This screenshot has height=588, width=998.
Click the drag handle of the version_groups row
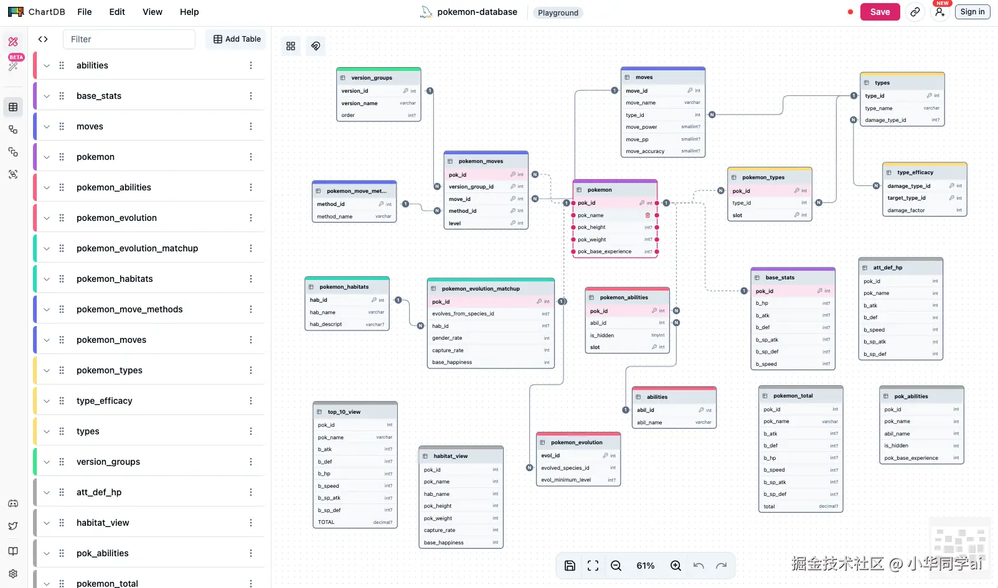point(62,462)
